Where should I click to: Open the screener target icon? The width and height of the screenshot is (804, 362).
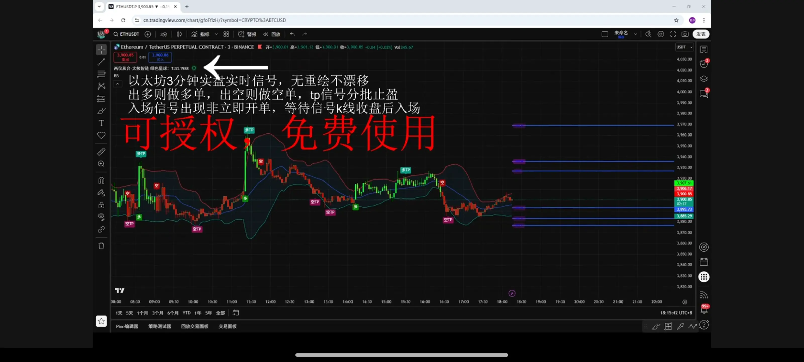coord(704,247)
